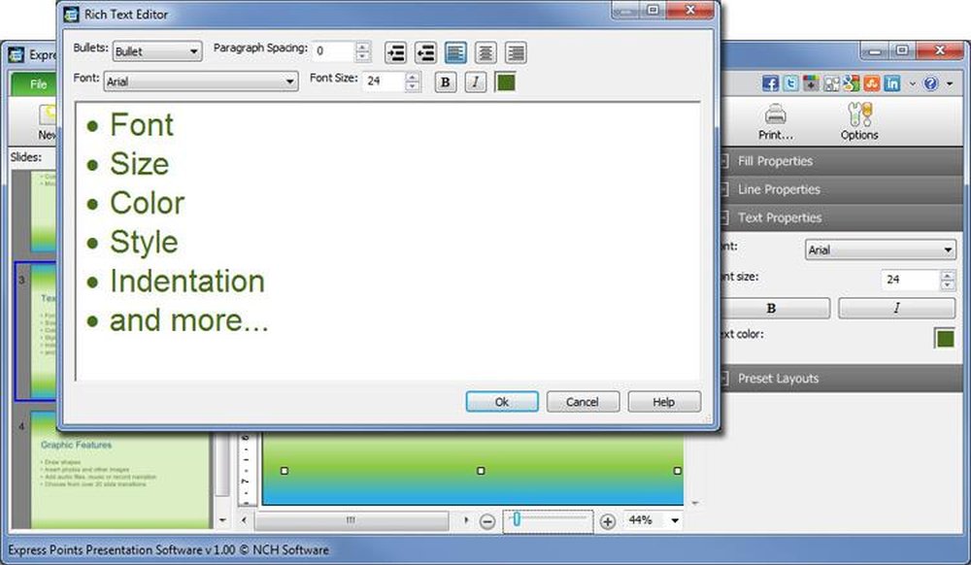Select the increase indent icon
The height and width of the screenshot is (565, 971).
(396, 52)
